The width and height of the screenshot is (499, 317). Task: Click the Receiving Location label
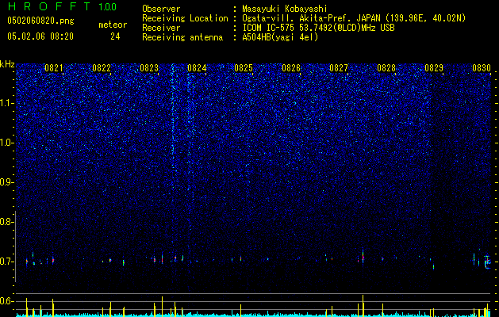coord(185,18)
